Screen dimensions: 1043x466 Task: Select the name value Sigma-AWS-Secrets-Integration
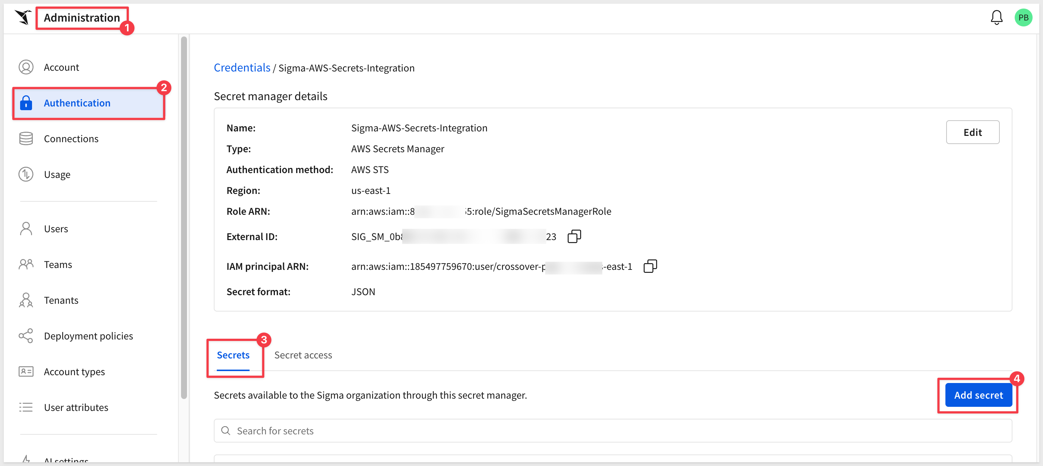419,128
